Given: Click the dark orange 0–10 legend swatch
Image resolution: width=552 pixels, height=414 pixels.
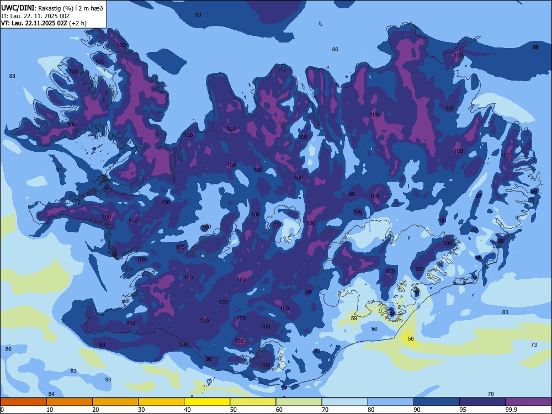Looking at the screenshot, I should click(23, 402).
